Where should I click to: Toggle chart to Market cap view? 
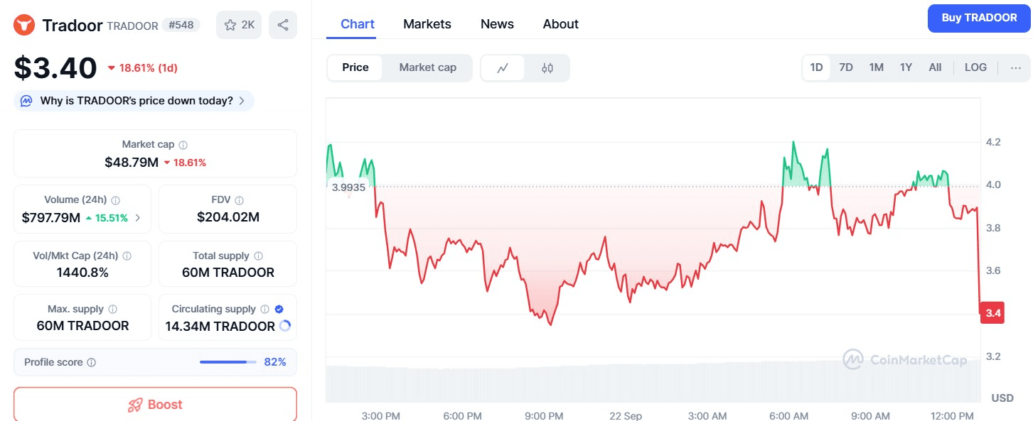point(427,67)
